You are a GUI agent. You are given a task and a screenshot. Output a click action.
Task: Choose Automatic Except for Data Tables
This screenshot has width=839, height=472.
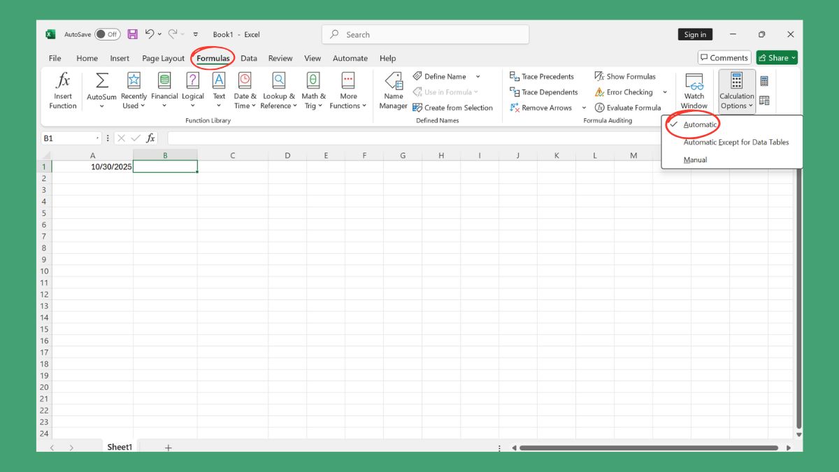(x=736, y=143)
